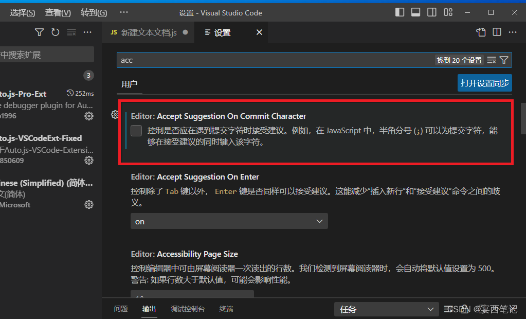Screen dimensions: 526x319
Task: Select the Auto.js-Pro-Ext extension entry
Action: pyautogui.click(x=47, y=105)
